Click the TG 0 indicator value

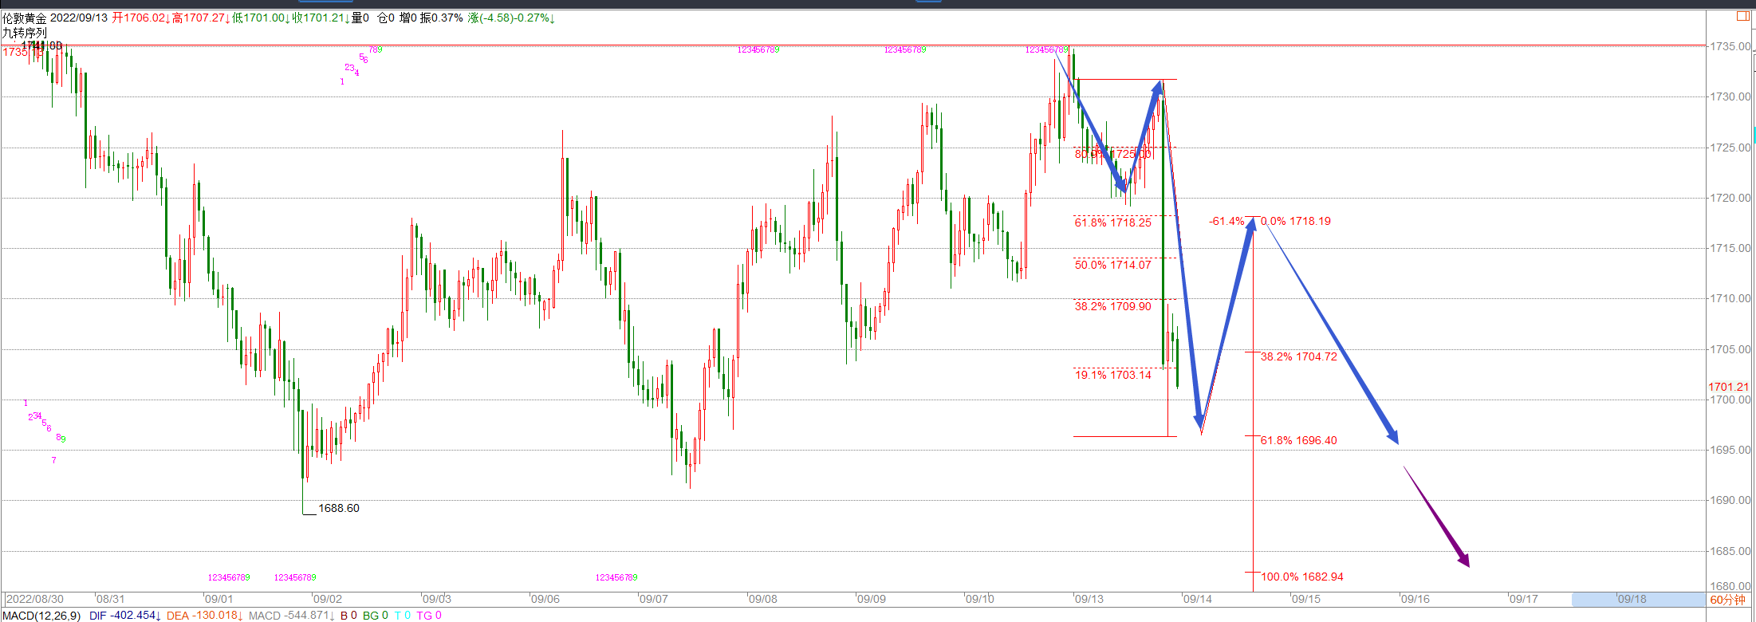(x=429, y=616)
